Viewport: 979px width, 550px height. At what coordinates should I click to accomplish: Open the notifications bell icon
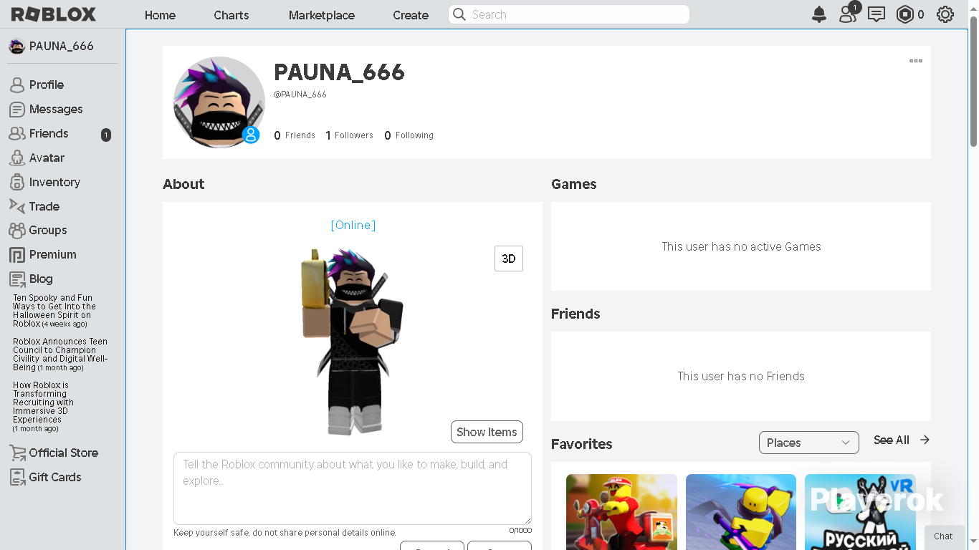(819, 14)
